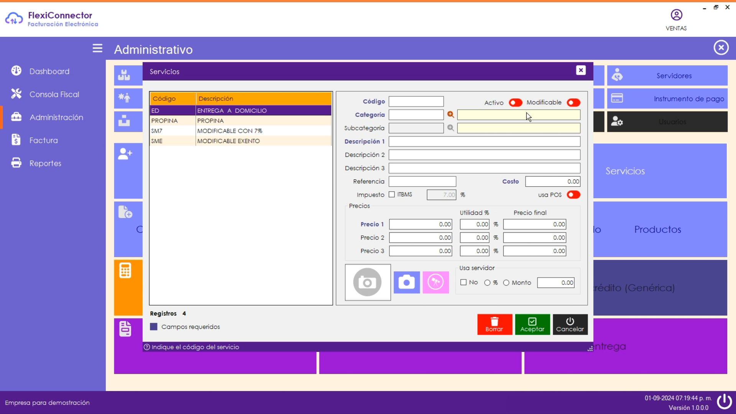Image resolution: width=736 pixels, height=414 pixels.
Task: Click the help icon in the dialog status bar
Action: 147,347
